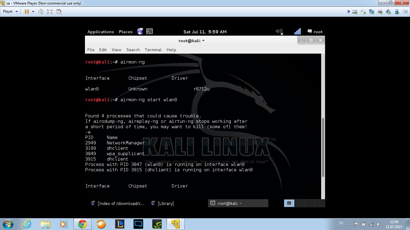The width and height of the screenshot is (410, 230).
Task: Open the blue speech-bubble app on the taskbar
Action: pyautogui.click(x=138, y=224)
